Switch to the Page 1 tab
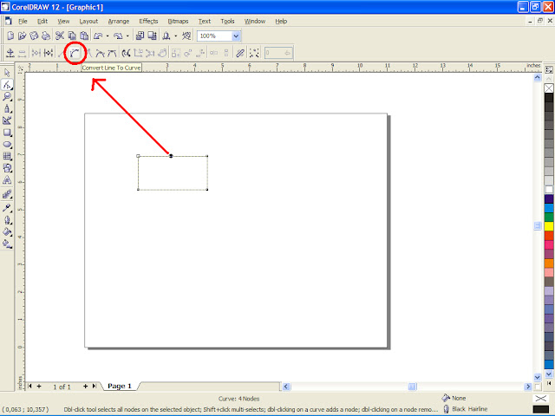The width and height of the screenshot is (555, 416). [120, 386]
